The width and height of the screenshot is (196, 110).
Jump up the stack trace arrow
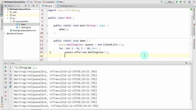[10, 68]
